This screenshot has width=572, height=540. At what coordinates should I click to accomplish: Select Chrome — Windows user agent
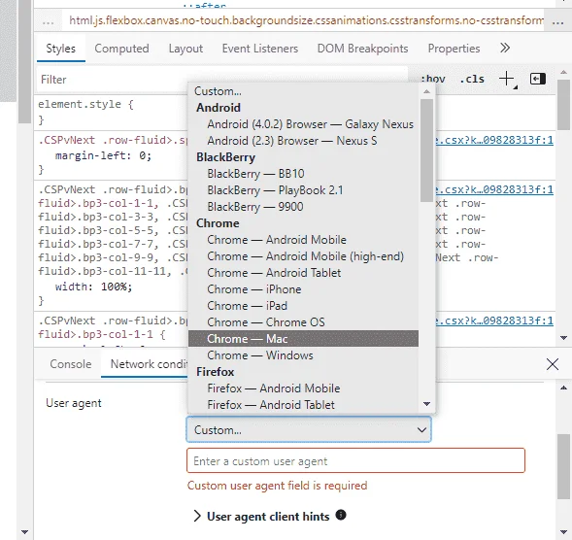point(303,355)
